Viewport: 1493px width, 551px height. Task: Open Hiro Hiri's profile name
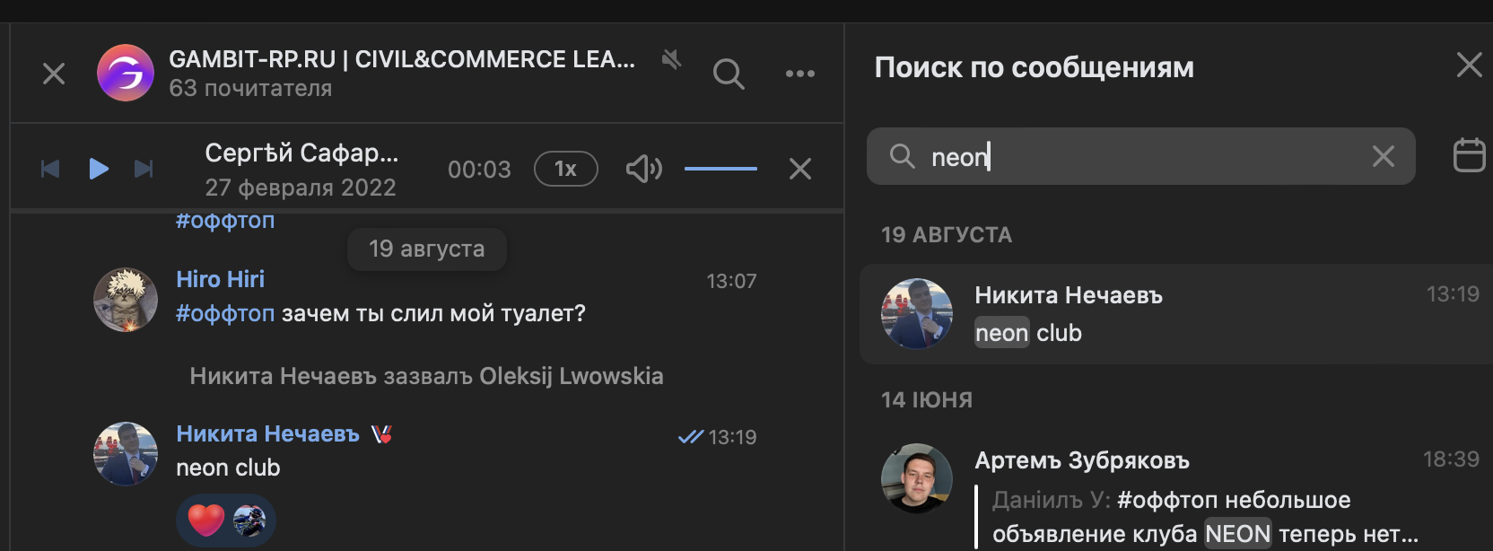coord(221,279)
